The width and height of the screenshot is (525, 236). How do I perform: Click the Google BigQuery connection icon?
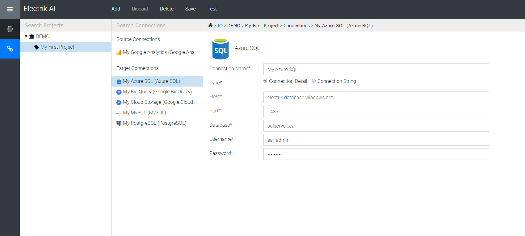pos(119,92)
